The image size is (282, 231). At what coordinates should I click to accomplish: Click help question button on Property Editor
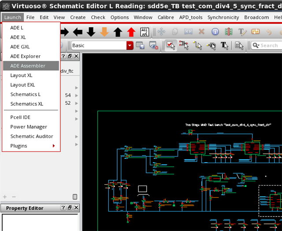click(63, 208)
